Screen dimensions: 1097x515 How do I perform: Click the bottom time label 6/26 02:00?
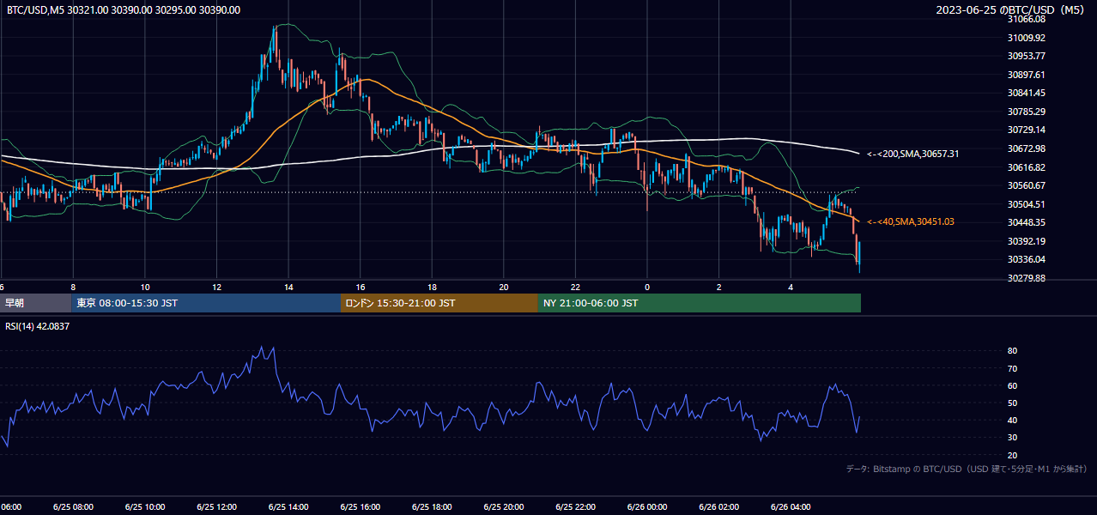(x=718, y=506)
